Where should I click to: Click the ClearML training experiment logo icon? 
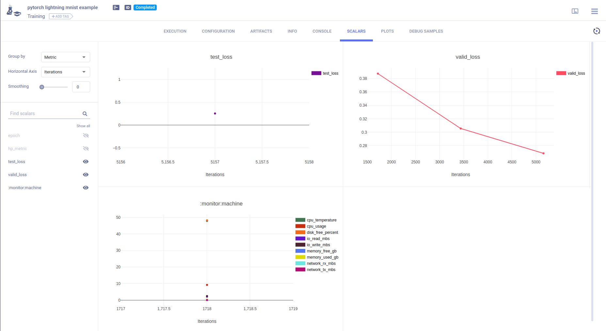(13, 11)
